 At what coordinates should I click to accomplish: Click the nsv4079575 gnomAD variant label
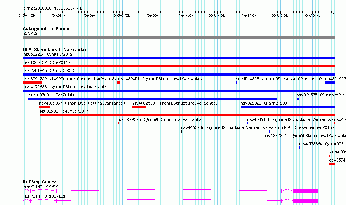(x=161, y=119)
